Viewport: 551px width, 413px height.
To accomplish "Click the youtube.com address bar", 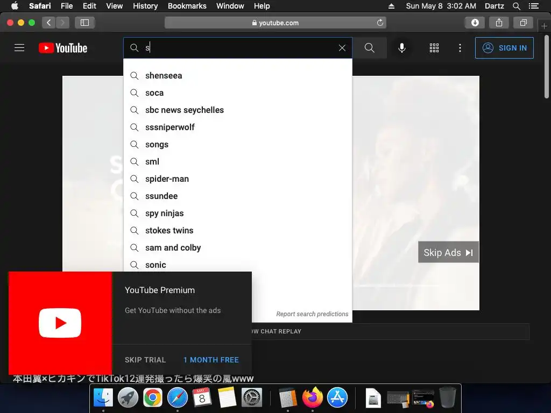I will point(275,23).
